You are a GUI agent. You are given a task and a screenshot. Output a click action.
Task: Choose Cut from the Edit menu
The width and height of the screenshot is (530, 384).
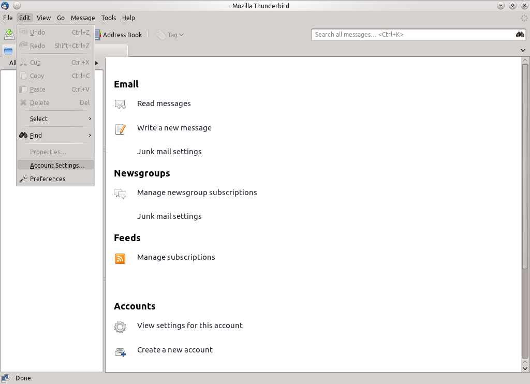pos(56,63)
